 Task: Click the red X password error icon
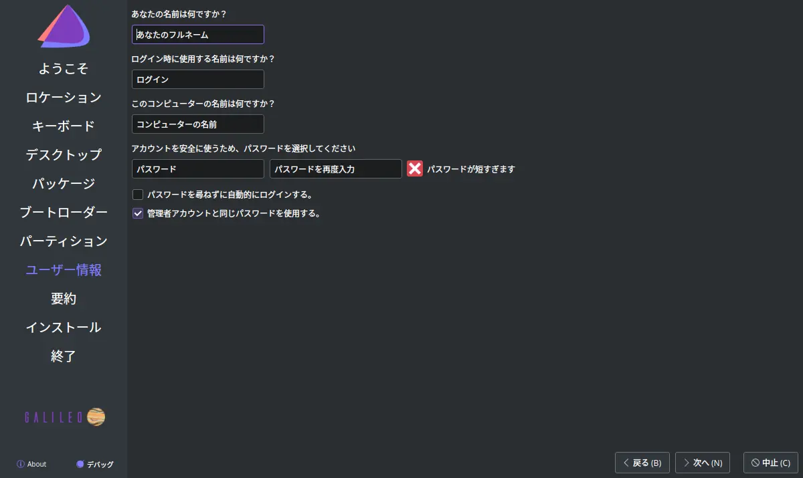(415, 169)
